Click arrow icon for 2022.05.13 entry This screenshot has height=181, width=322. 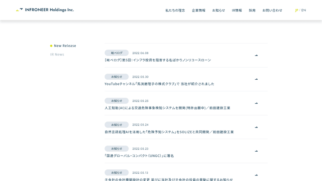click(x=256, y=175)
